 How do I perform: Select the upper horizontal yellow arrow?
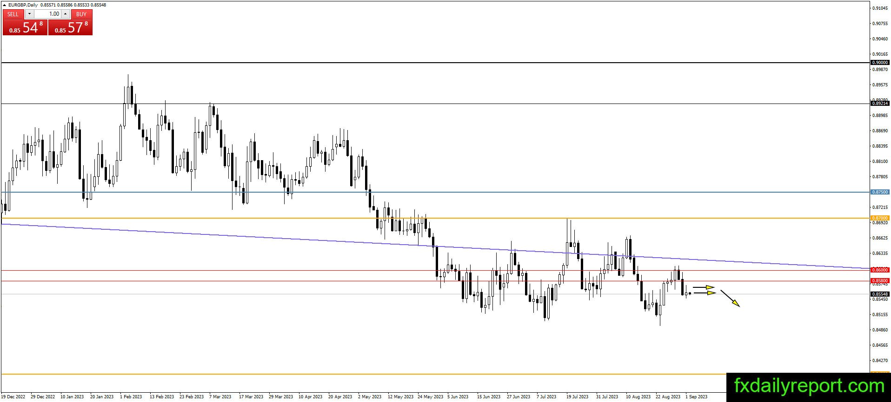[x=704, y=287]
